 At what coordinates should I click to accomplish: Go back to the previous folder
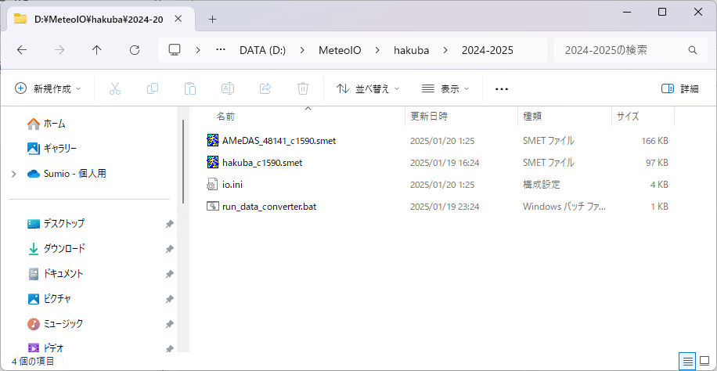pos(21,50)
